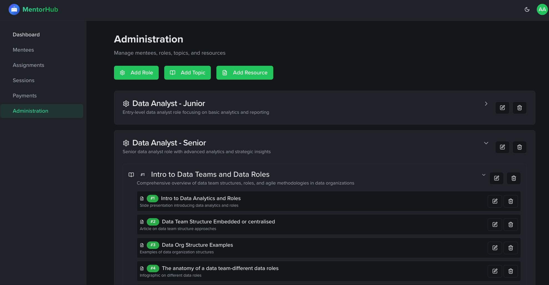Click Intro to Data Teams and Data Roles title
The width and height of the screenshot is (549, 285).
[x=210, y=174]
